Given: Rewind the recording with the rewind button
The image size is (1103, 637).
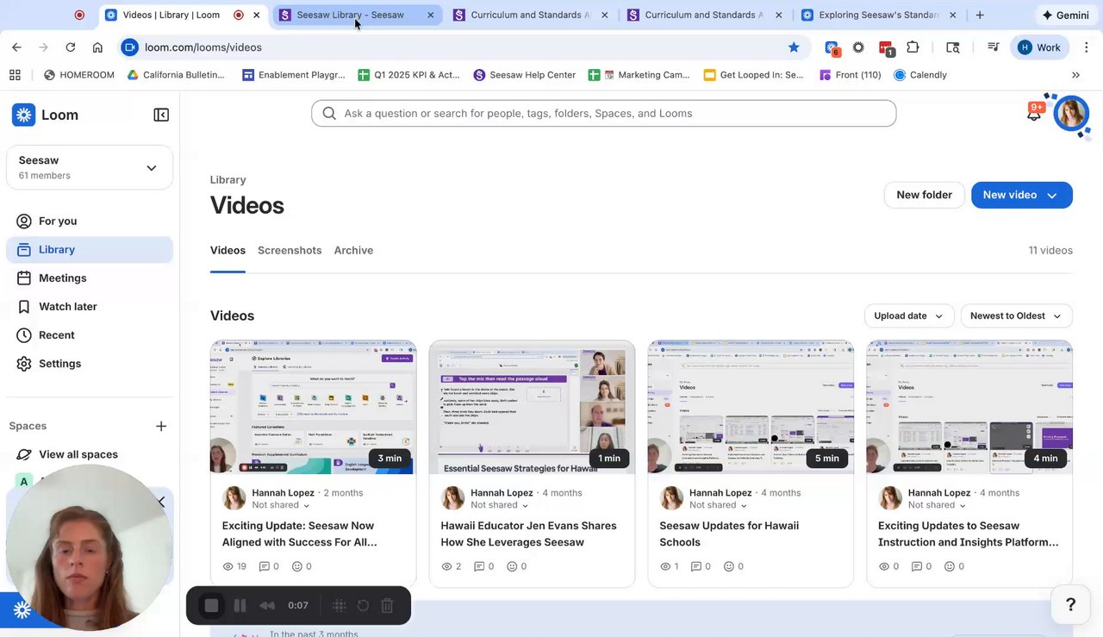Looking at the screenshot, I should (x=267, y=606).
